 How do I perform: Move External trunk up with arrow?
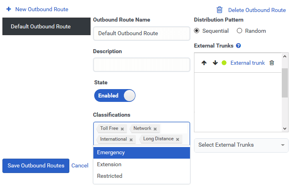point(204,63)
